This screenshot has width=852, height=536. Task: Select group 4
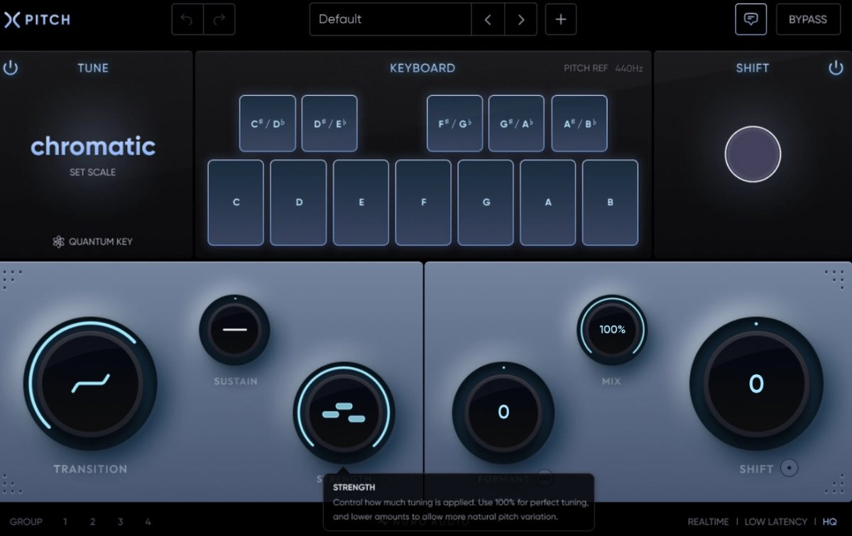click(x=148, y=522)
